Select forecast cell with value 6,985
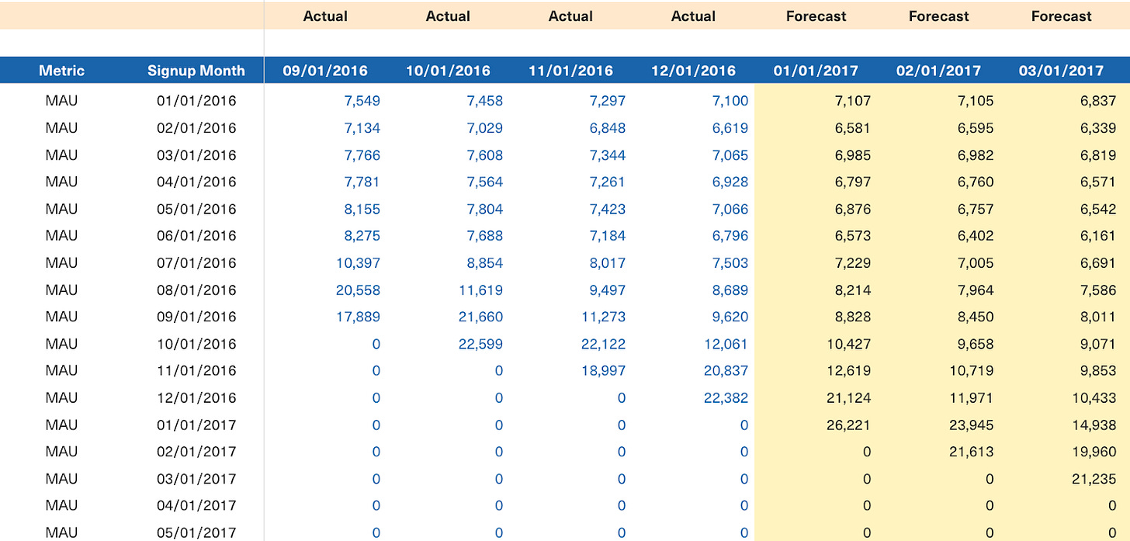1130x541 pixels. (852, 155)
